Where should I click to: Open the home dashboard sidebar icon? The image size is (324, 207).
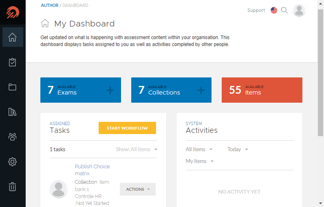(13, 37)
